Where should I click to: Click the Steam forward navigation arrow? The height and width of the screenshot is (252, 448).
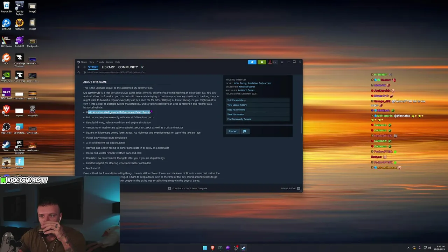pyautogui.click(x=84, y=67)
